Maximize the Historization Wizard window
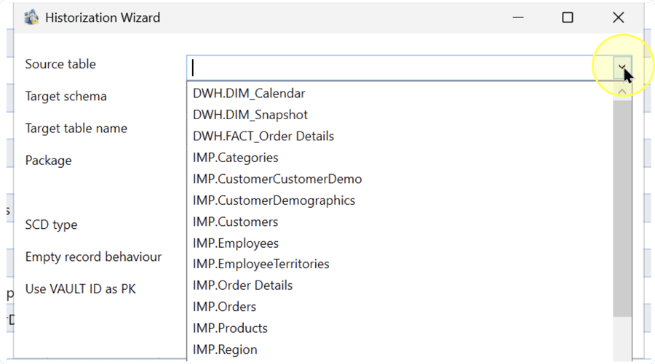655x364 pixels. [x=567, y=17]
